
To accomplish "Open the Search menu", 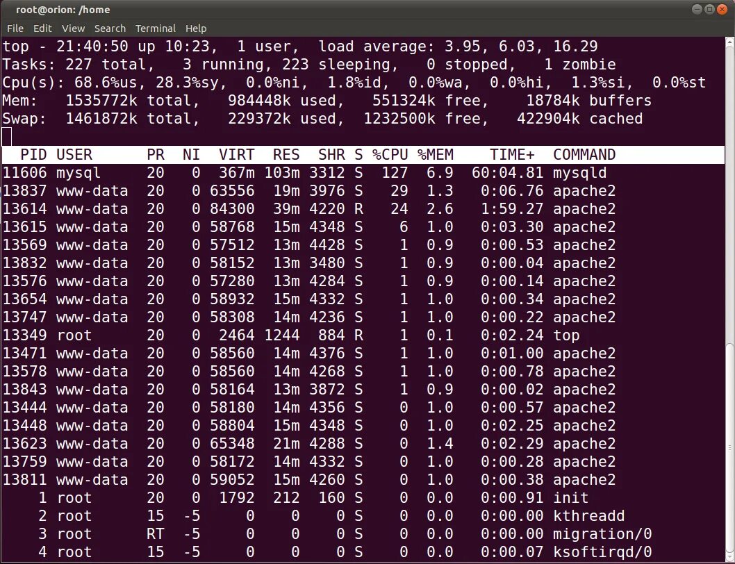I will [x=110, y=28].
